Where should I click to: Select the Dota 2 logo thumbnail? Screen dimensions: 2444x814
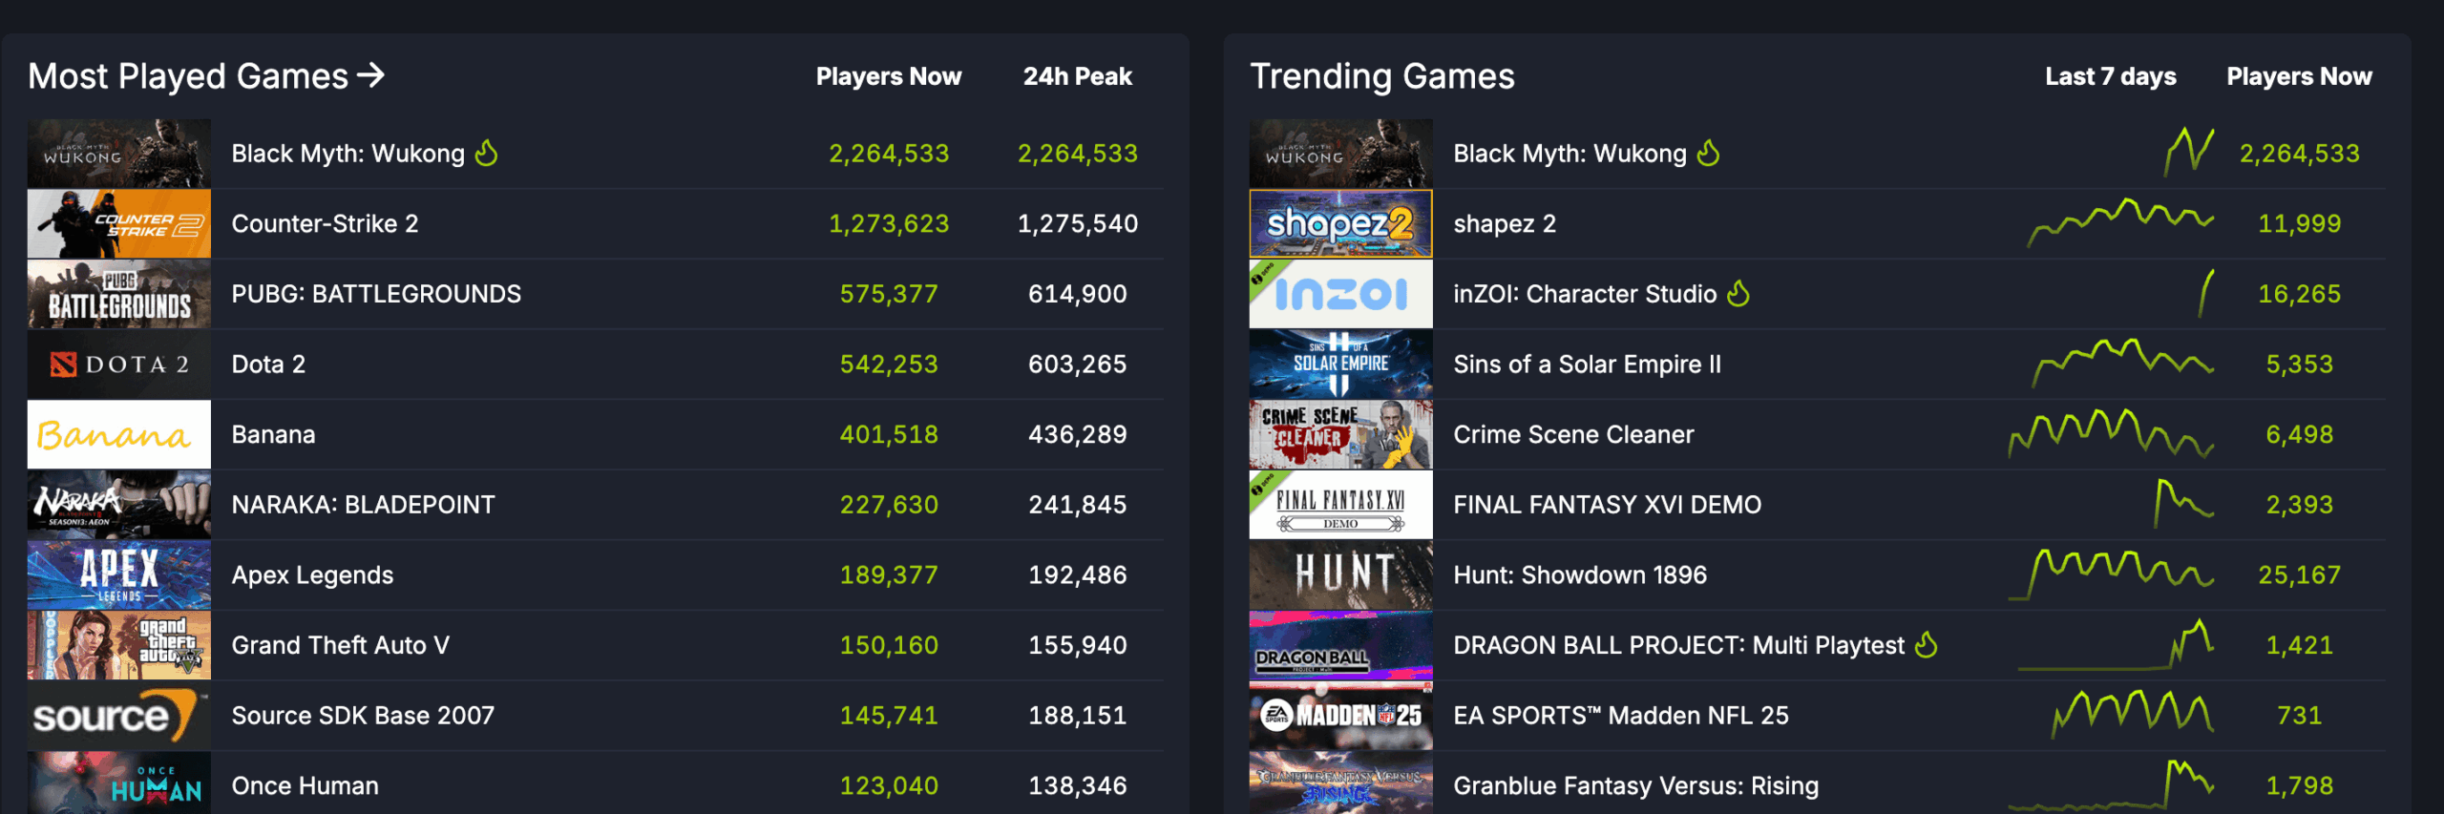[x=119, y=364]
